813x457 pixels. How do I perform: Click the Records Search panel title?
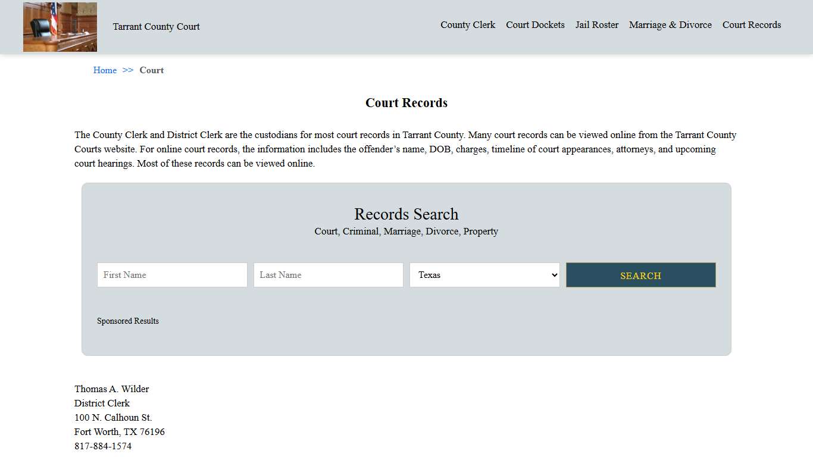coord(406,214)
